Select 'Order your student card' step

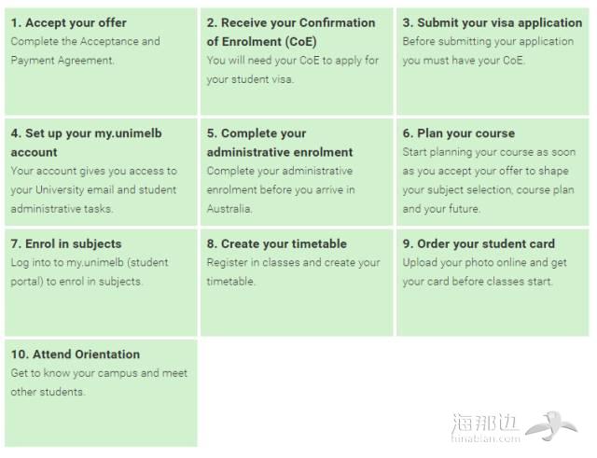click(493, 283)
